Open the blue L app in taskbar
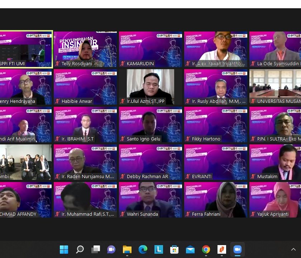The width and height of the screenshot is (301, 258). (x=158, y=249)
